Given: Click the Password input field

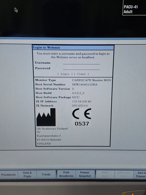Looking at the screenshot, I should (81, 68).
